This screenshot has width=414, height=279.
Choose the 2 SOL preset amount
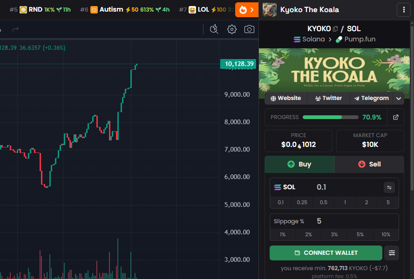366,202
